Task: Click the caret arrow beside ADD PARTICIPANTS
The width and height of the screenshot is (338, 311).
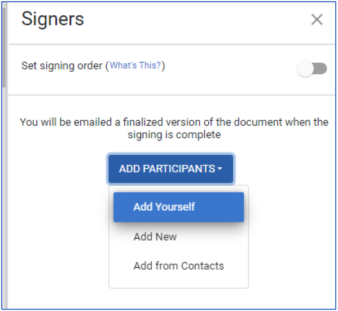Action: pos(220,169)
